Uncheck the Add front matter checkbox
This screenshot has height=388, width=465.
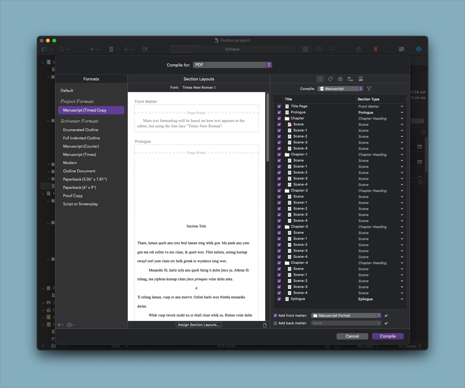click(x=275, y=315)
